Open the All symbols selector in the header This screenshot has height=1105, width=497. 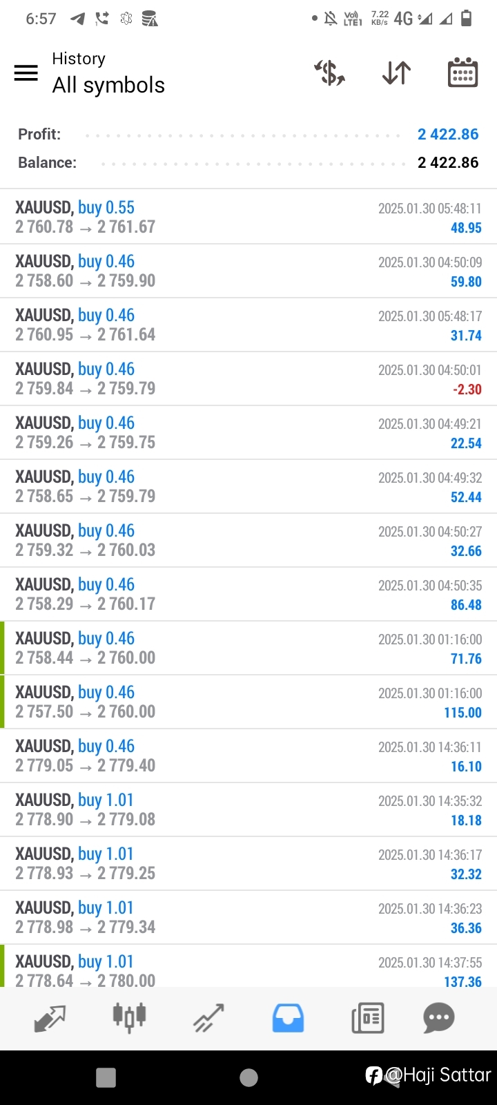[x=108, y=85]
